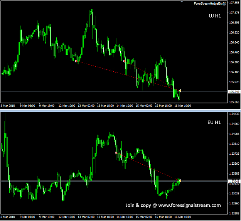241x221 pixels.
Task: Click the smiley face icon beside ForexStreamHedgeEA
Action: [224, 4]
